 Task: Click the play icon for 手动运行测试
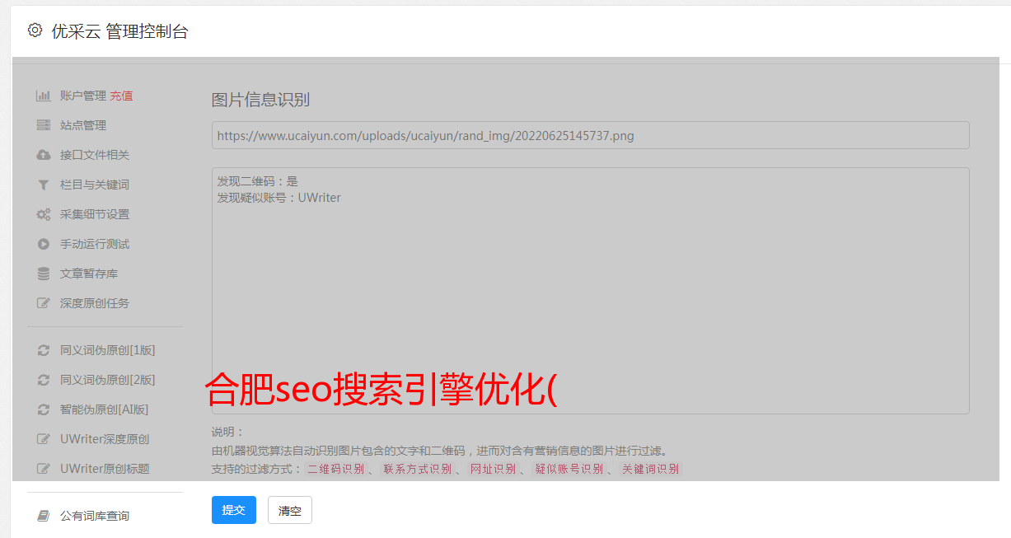(44, 244)
